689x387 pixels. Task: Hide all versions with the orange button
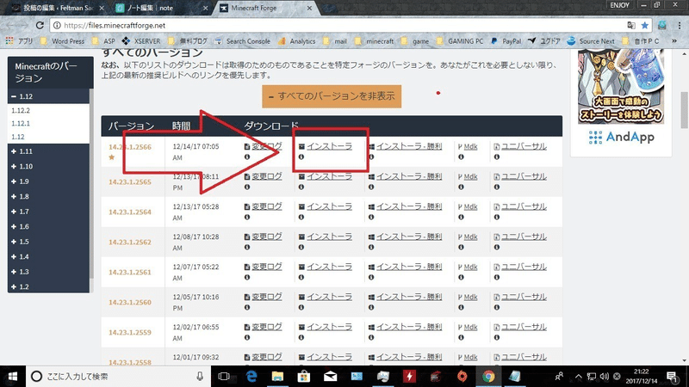(x=332, y=96)
